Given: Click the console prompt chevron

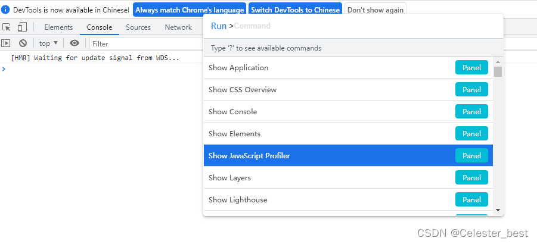Looking at the screenshot, I should [4, 68].
